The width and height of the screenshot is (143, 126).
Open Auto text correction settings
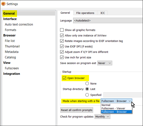click(x=19, y=24)
